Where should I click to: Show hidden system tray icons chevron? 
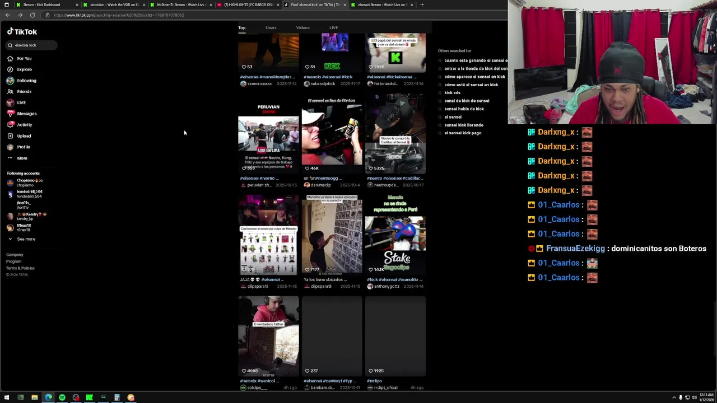pos(674,397)
